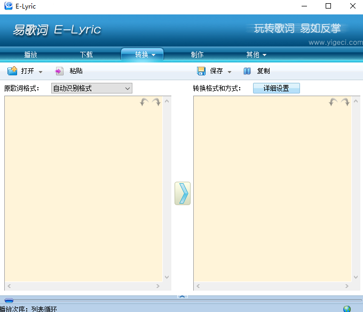This screenshot has height=312, width=363.
Task: Maximize the E-Lyric window
Action: [328, 6]
